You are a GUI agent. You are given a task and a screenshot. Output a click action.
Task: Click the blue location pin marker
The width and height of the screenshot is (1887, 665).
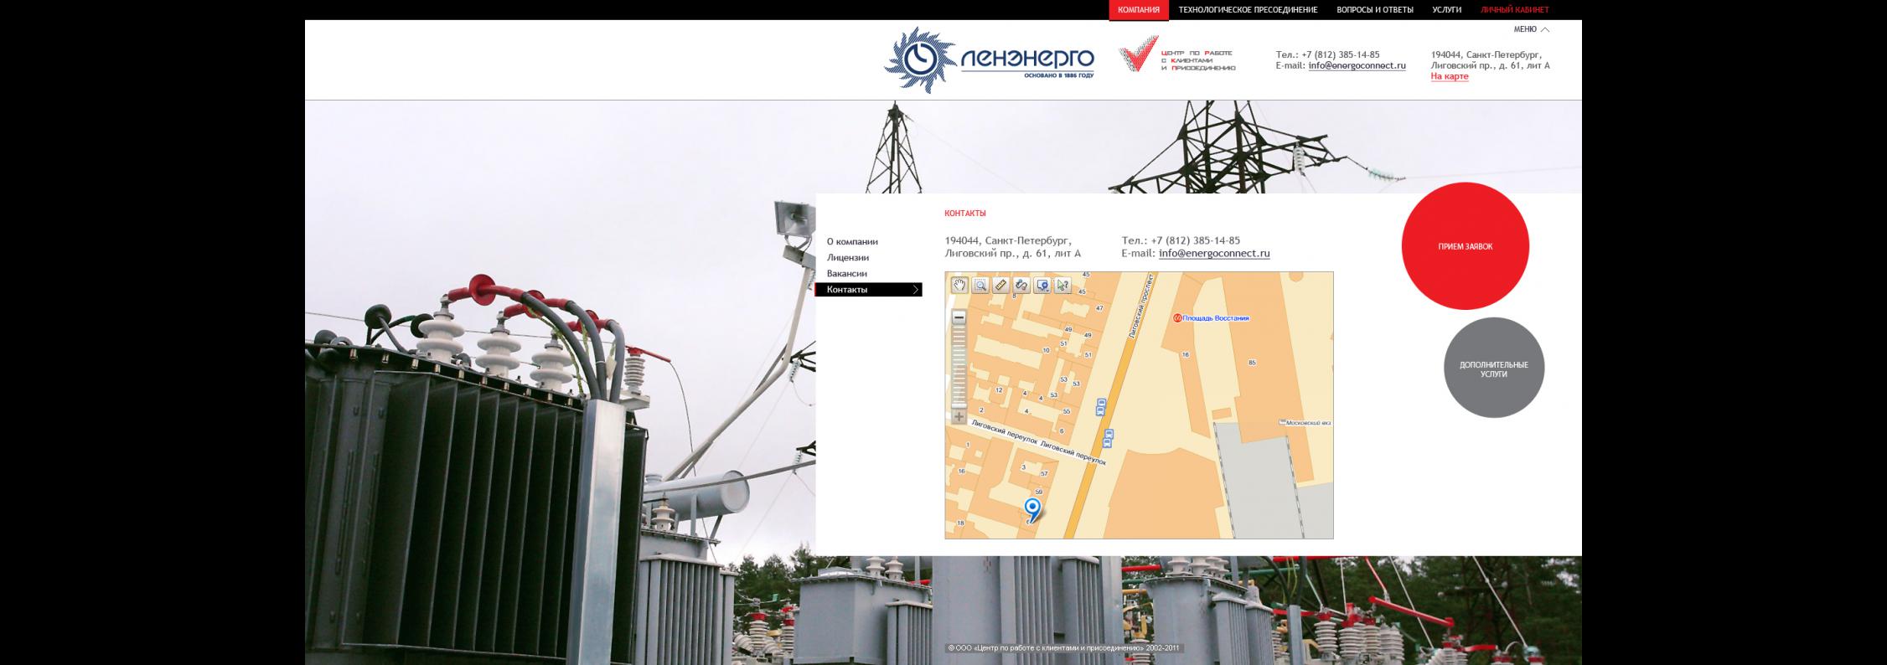click(x=1032, y=508)
